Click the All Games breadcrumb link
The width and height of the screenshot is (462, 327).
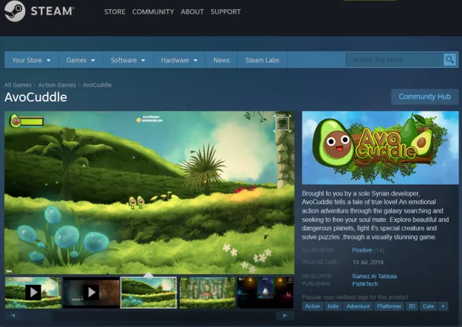(18, 85)
